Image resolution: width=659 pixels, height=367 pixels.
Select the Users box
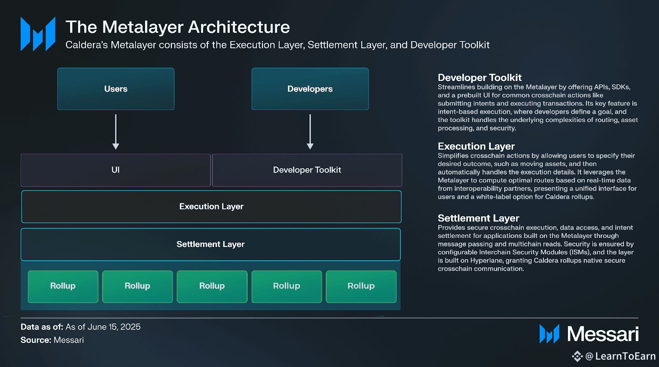pyautogui.click(x=116, y=89)
